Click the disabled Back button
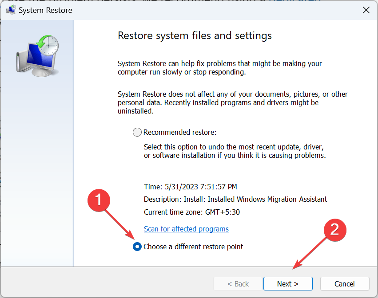The height and width of the screenshot is (298, 378). (238, 283)
